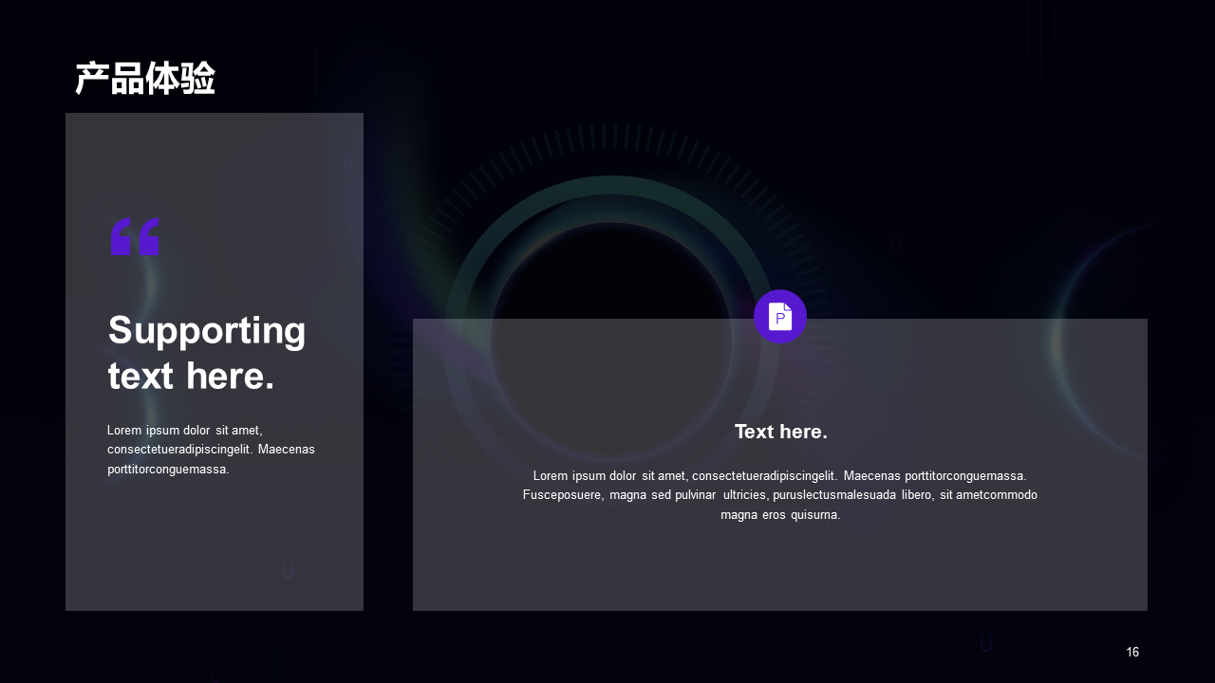1215x683 pixels.
Task: Click the centered lorem ipsum paragraph in right panel
Action: (780, 495)
